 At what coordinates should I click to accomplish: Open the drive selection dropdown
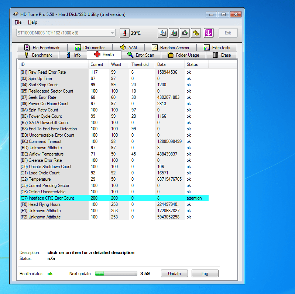[66, 33]
